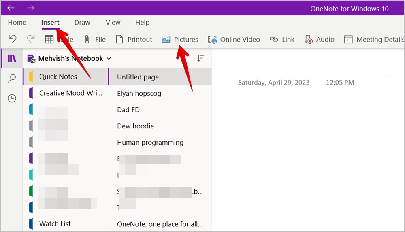The width and height of the screenshot is (405, 232).
Task: Click the date Saturday, April 29, 2023
Action: point(274,83)
